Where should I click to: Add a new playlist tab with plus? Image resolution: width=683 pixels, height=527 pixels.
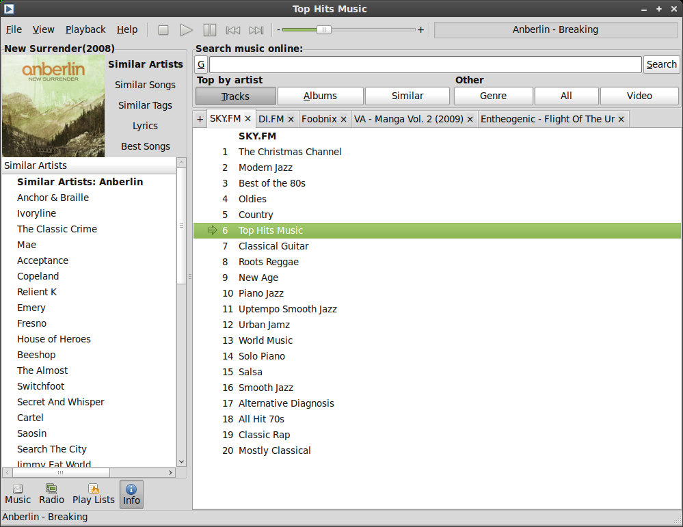coord(200,119)
